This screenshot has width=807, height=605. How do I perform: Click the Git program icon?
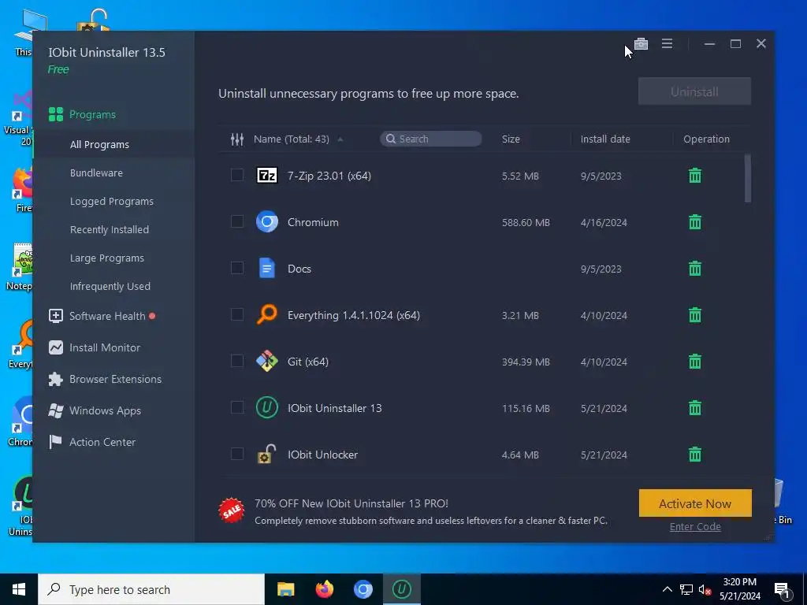(267, 361)
